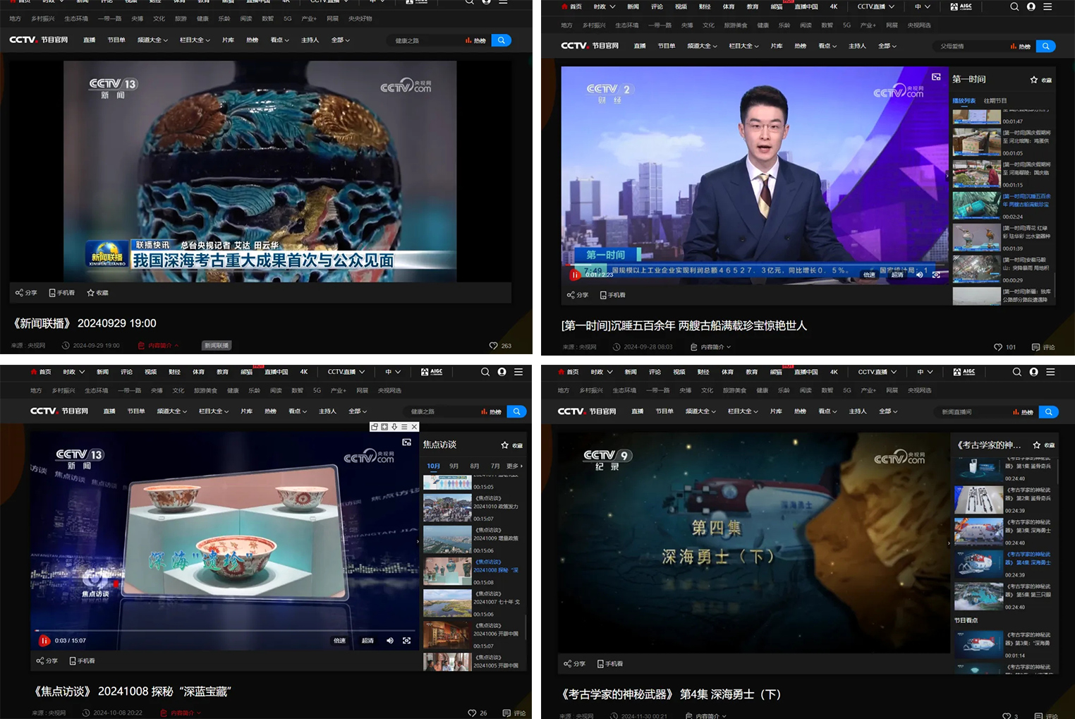Screen dimensions: 1075x719
Task: Open 20241007 七十年 episode thumbnail in 焦点访谈 list
Action: (x=447, y=603)
